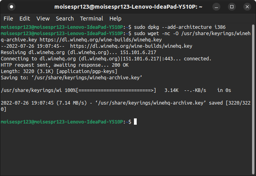Click the block cursor at the empty prompt
256x176 pixels.
tap(135, 122)
